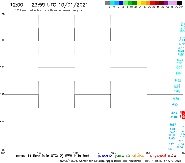This screenshot has width=185, height=163.
Task: Click the wave height value 7.42
Action: 171,144
